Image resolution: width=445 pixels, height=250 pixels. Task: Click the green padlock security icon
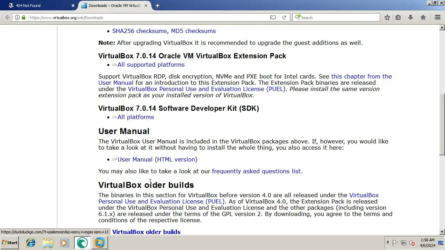click(x=24, y=17)
